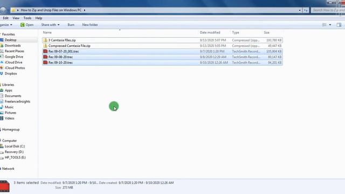Click the date 9/13/2020 5:07 PM cell
This screenshot has height=194, width=345.
(213, 40)
